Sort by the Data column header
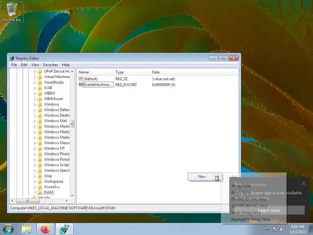Image resolution: width=313 pixels, height=235 pixels. click(x=194, y=72)
